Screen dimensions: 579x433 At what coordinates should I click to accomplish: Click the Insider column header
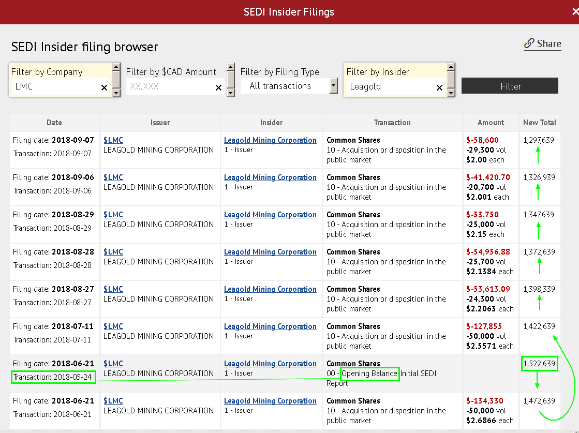[272, 123]
